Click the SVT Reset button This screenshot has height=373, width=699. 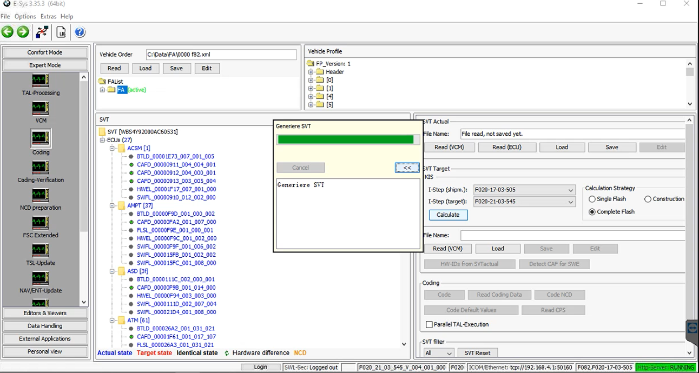pos(478,353)
